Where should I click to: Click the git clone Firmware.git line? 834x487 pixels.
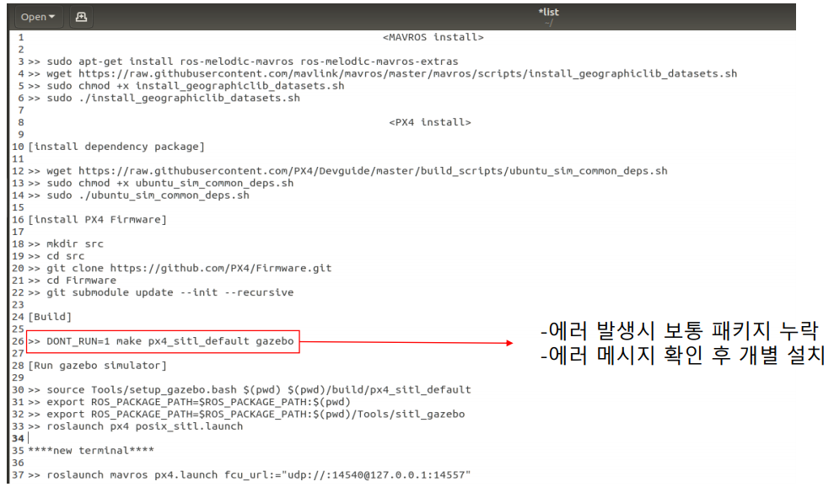pyautogui.click(x=180, y=269)
